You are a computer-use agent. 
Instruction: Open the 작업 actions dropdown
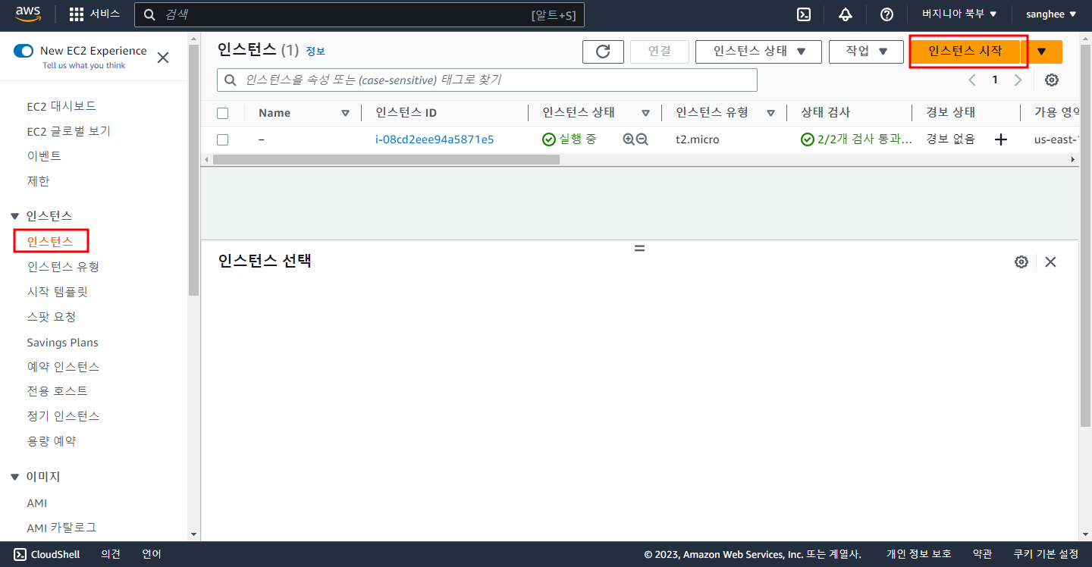867,52
